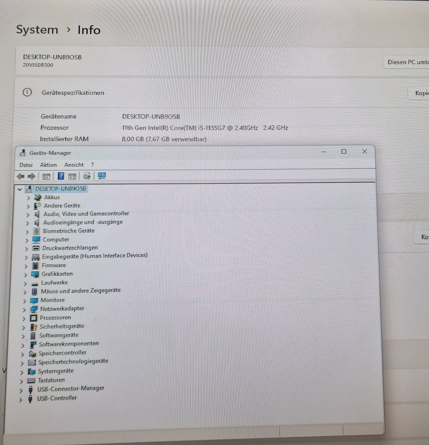Click the Systemgeräte folder icon
This screenshot has height=445, width=429.
point(31,372)
